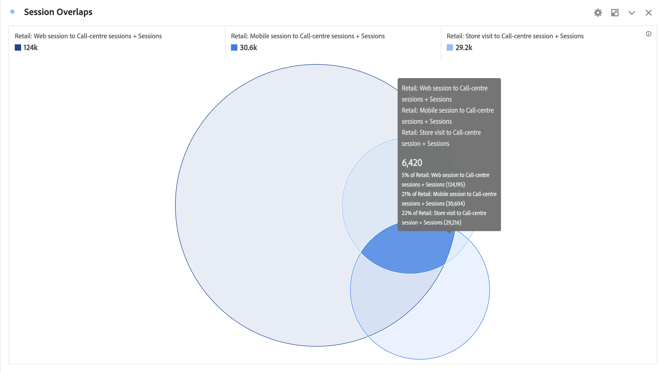Screen dimensions: 665x372
Task: Click the dark blue 124k legend swatch
Action: (x=18, y=47)
